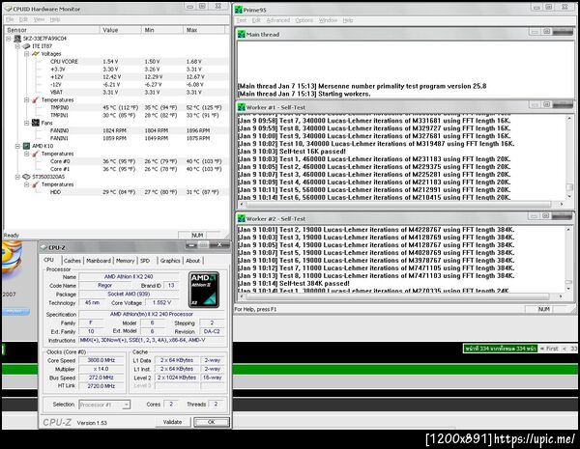Click the Worker #2 Self-Test window icon
580x449 pixels.
coord(241,218)
